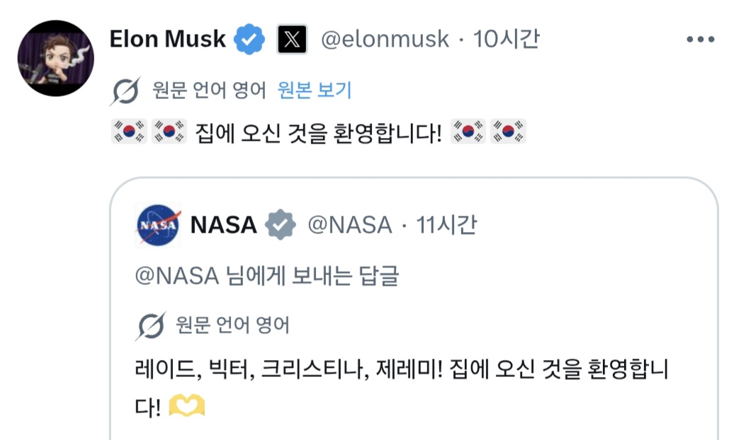Open the NASA display name in quoted post
The height and width of the screenshot is (440, 751).
pos(224,225)
